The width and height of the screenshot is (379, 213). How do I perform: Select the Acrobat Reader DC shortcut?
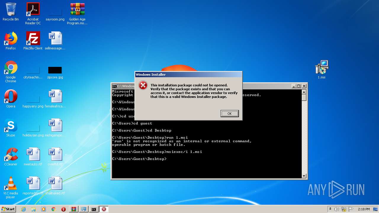pos(33,13)
